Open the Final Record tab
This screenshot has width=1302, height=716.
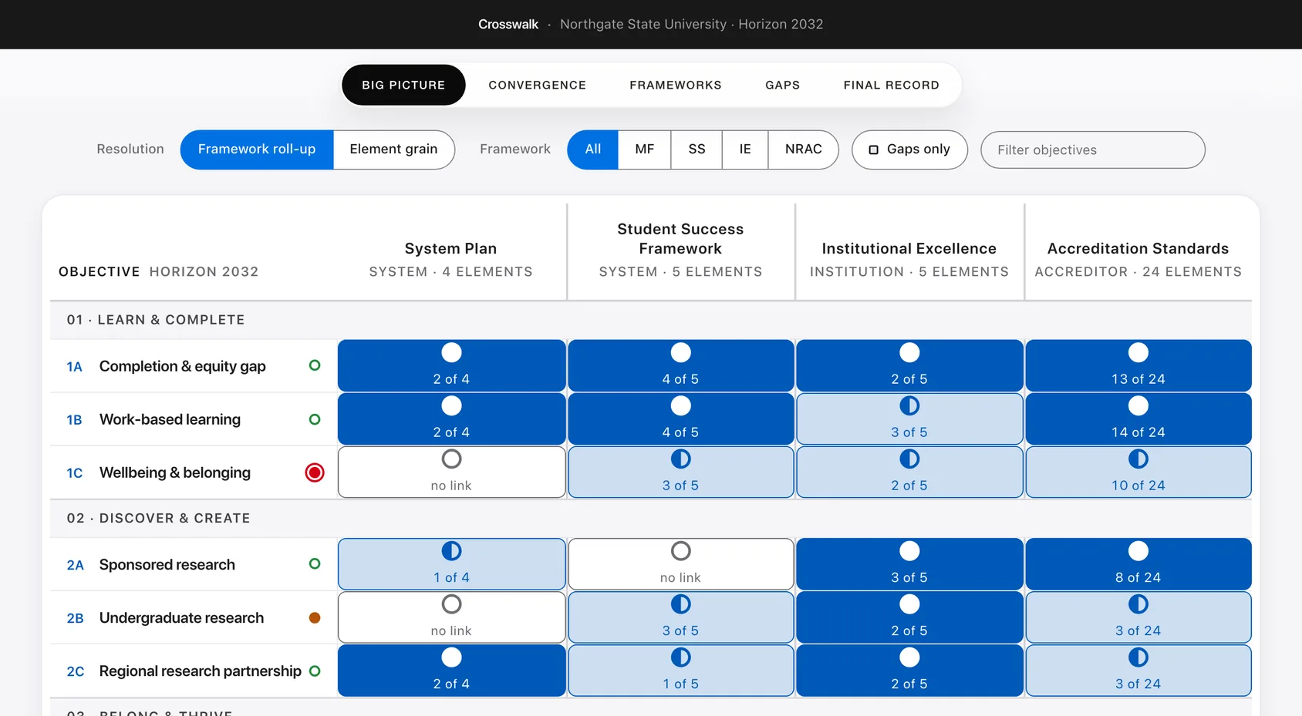coord(891,85)
